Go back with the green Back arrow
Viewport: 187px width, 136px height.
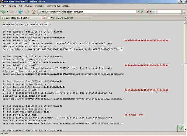[x=3, y=12]
